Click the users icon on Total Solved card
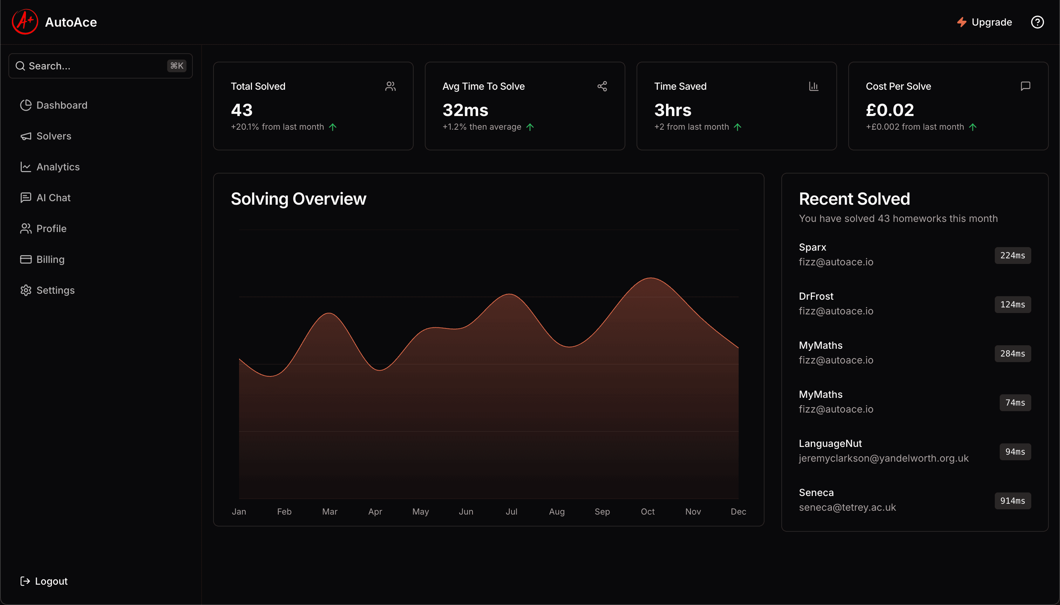The image size is (1060, 605). pyautogui.click(x=390, y=86)
